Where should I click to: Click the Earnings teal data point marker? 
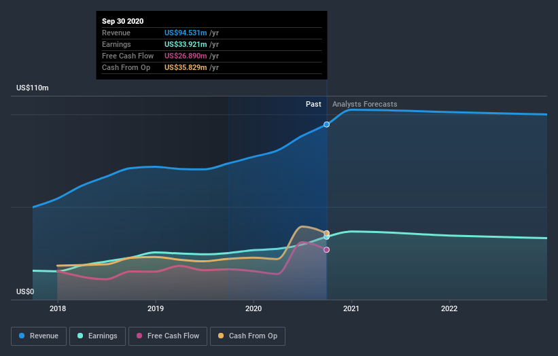pyautogui.click(x=327, y=237)
